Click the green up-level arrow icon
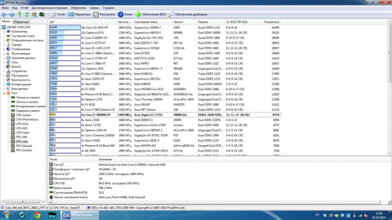392x220 pixels. (x=20, y=14)
